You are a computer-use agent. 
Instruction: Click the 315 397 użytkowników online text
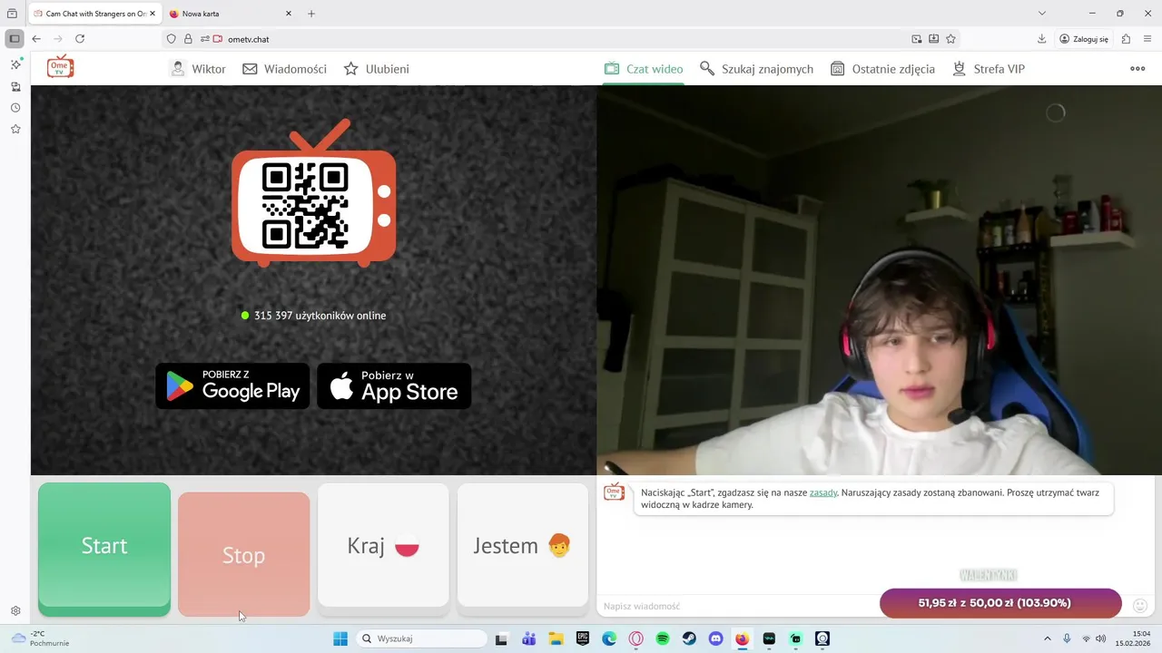[320, 316]
